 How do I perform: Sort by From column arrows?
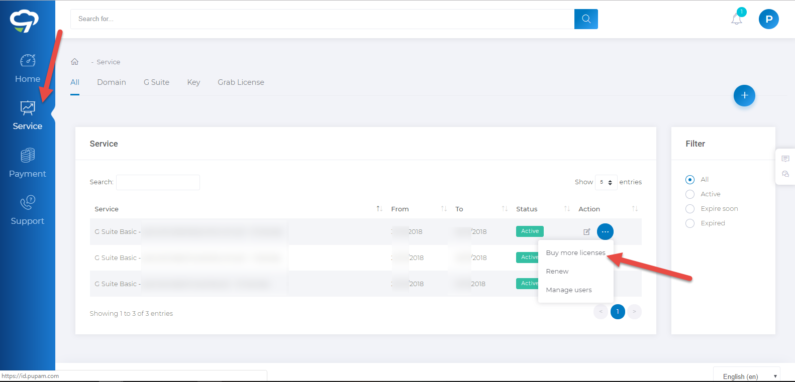[x=444, y=209]
